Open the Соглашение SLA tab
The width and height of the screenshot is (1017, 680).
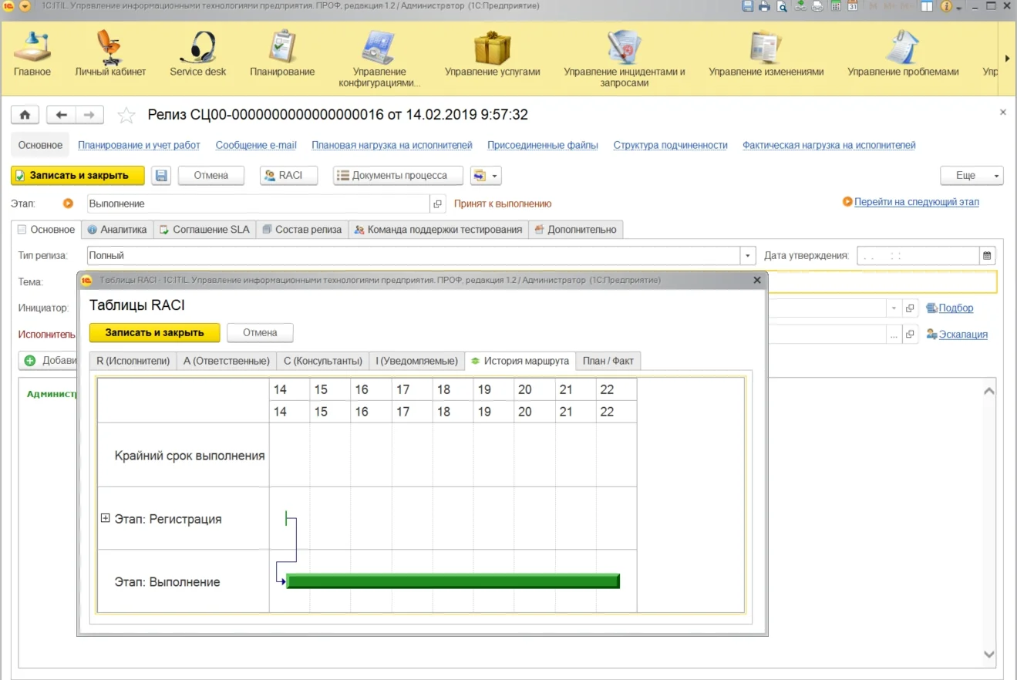(x=204, y=230)
